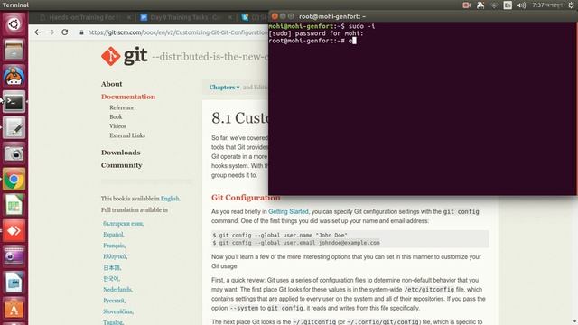Screen dimensions: 578x325
Task: Launch the screenshot camera app in dock
Action: [x=14, y=153]
